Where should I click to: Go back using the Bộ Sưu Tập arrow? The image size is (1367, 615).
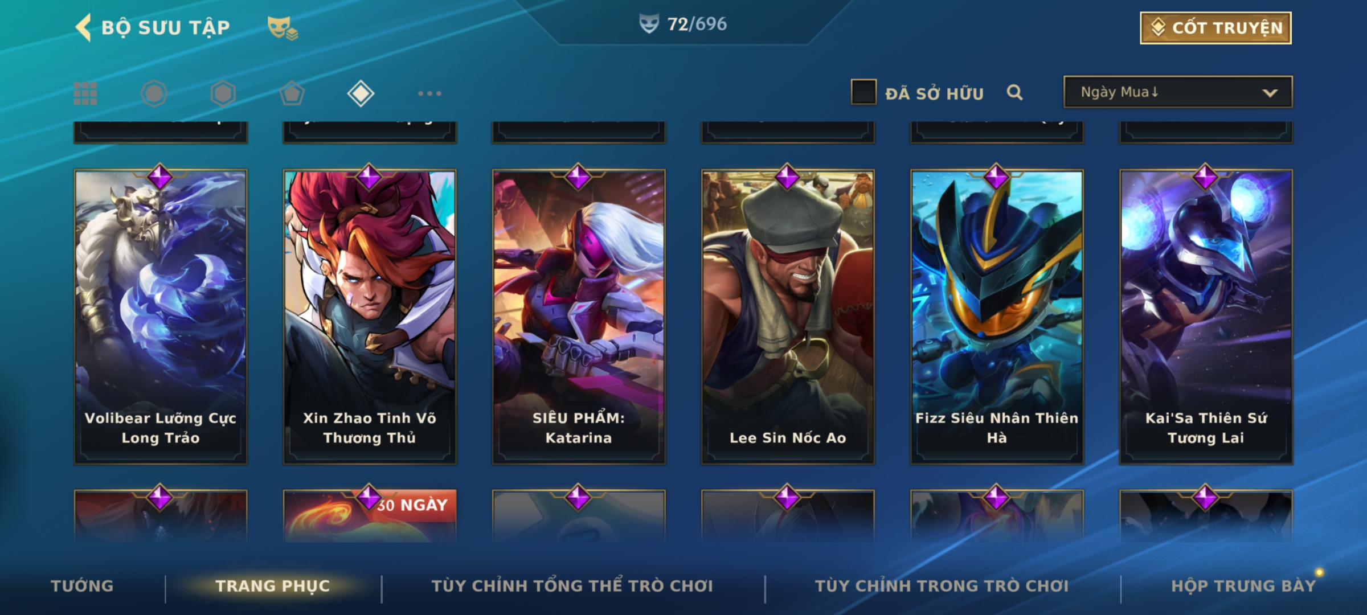coord(83,27)
